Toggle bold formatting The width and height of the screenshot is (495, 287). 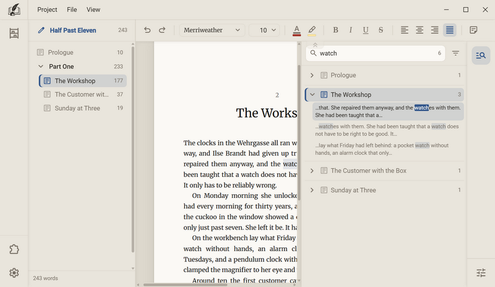[335, 30]
